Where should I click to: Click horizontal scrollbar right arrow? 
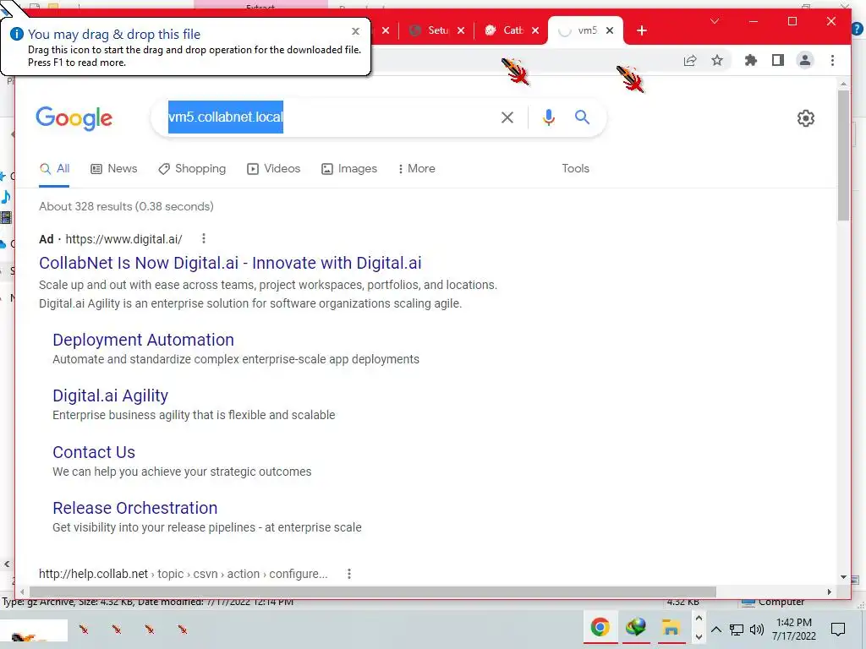[829, 592]
